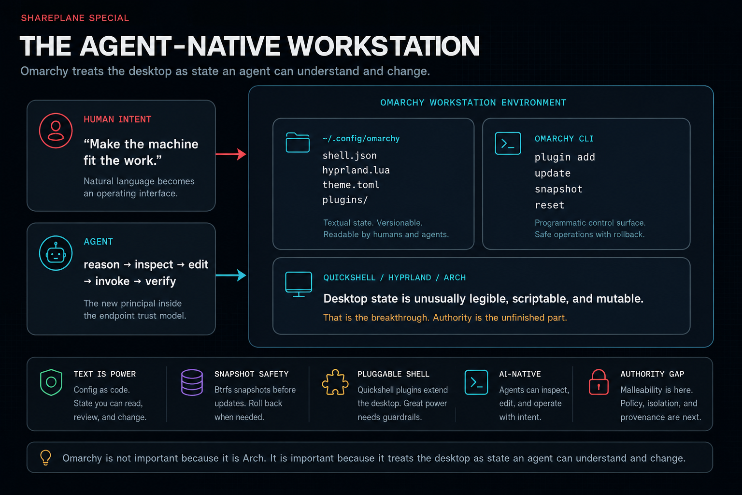Click the puzzle piece icon for Pluggable Shell
This screenshot has width=742, height=495.
point(335,382)
